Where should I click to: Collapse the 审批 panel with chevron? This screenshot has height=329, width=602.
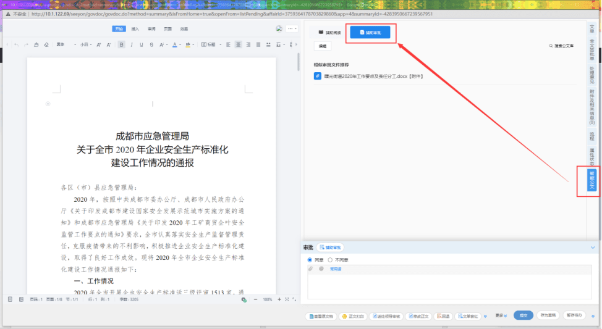[x=593, y=248]
